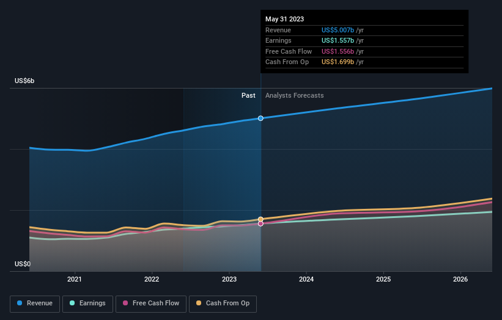Click the US$1.557b earnings value
502x320 pixels.
click(338, 40)
